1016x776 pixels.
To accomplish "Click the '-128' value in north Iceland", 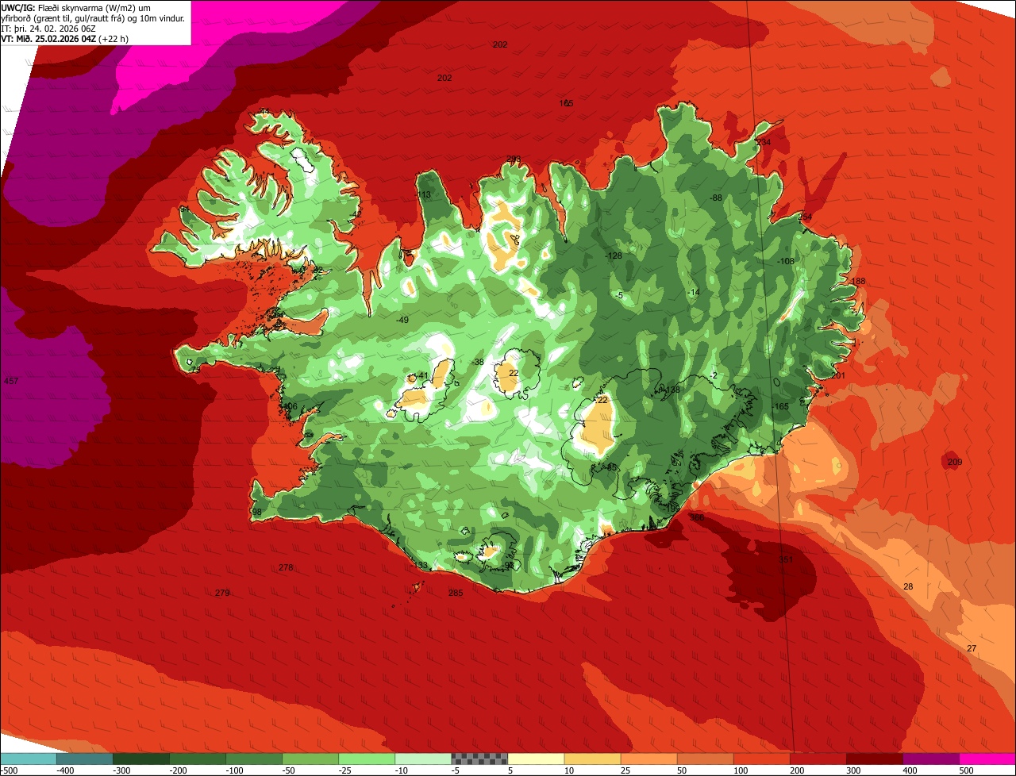I will (613, 255).
